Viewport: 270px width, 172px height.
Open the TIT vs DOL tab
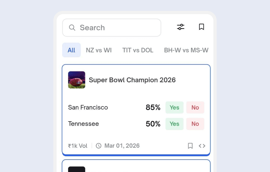pyautogui.click(x=138, y=50)
